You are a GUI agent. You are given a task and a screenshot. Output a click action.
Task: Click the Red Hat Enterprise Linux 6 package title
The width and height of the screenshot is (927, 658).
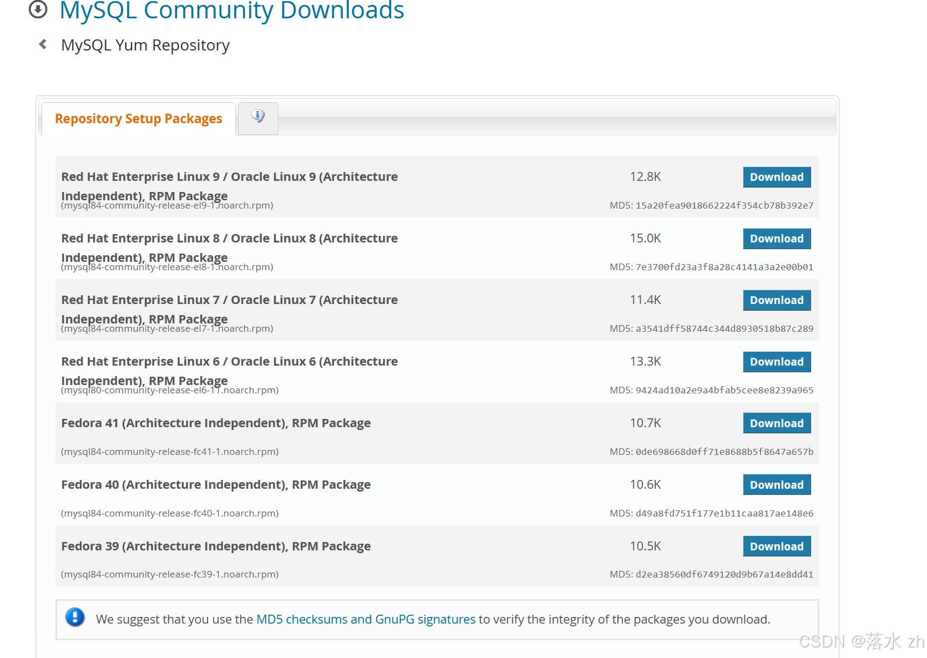229,371
